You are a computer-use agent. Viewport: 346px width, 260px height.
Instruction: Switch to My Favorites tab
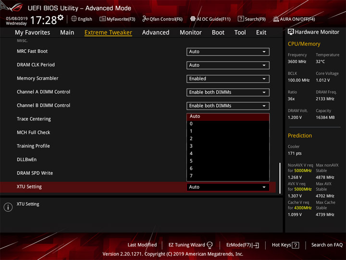pos(33,33)
